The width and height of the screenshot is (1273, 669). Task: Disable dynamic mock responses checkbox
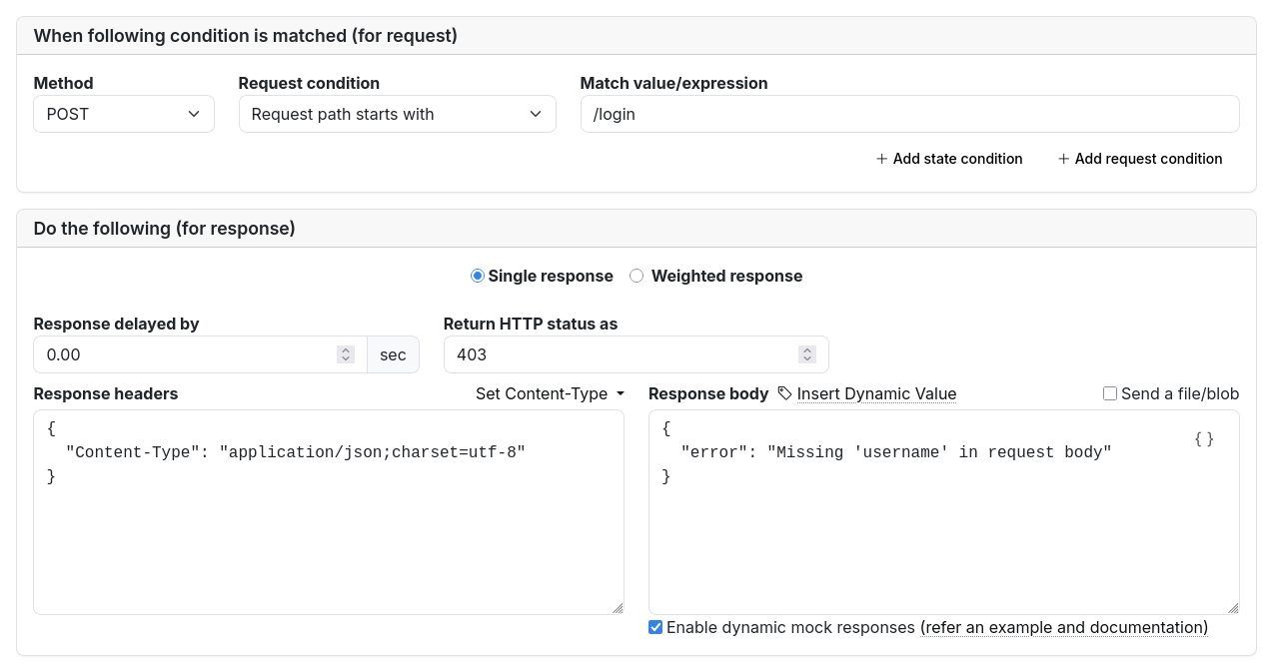click(x=655, y=627)
